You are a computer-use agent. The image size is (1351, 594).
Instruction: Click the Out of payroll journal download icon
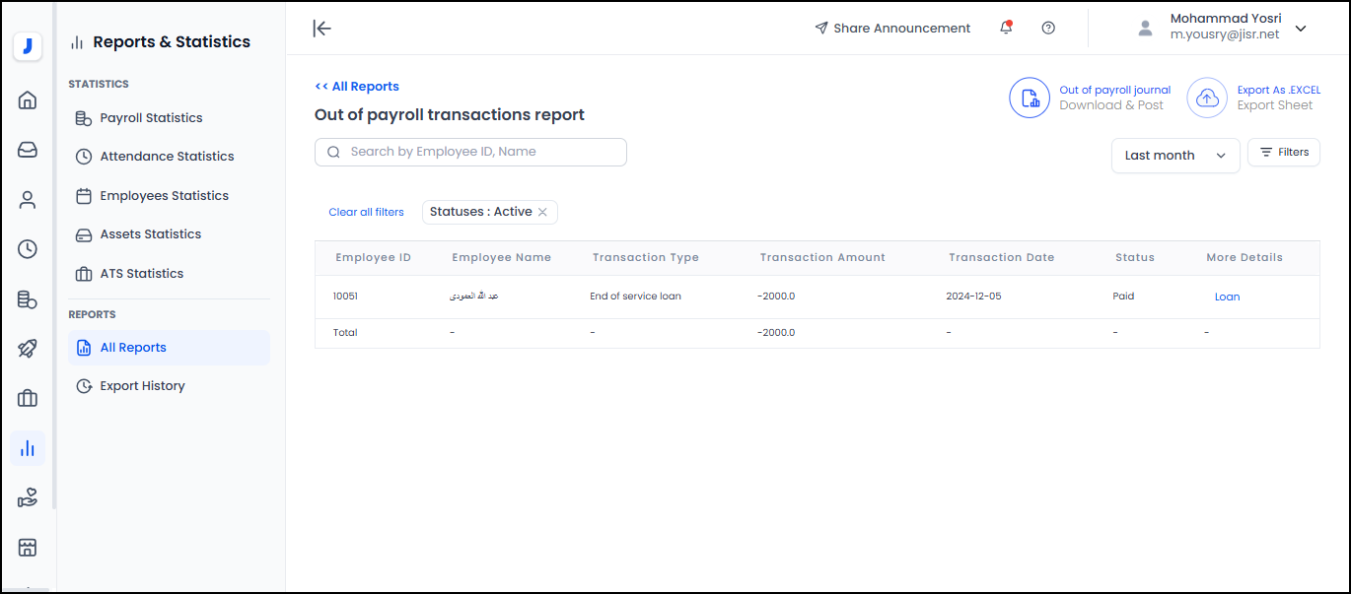(1029, 98)
